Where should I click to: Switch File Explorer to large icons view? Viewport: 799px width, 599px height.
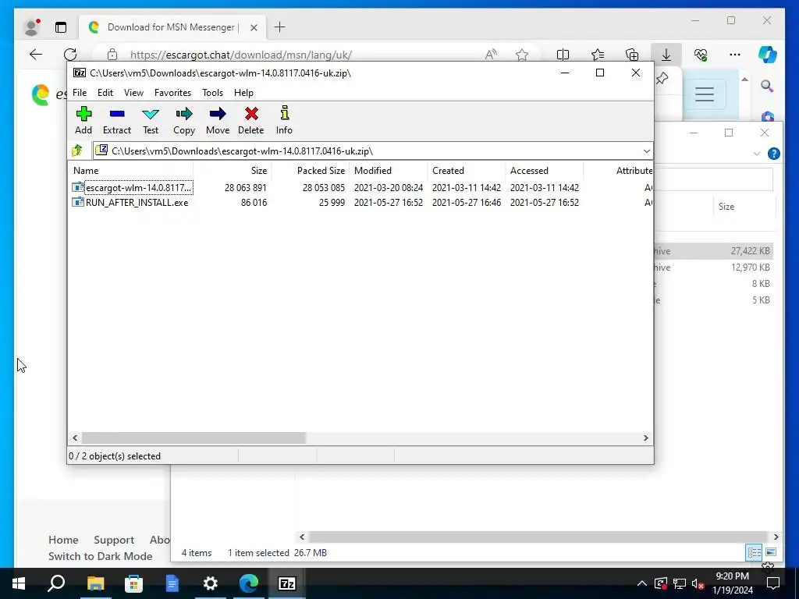click(x=771, y=552)
